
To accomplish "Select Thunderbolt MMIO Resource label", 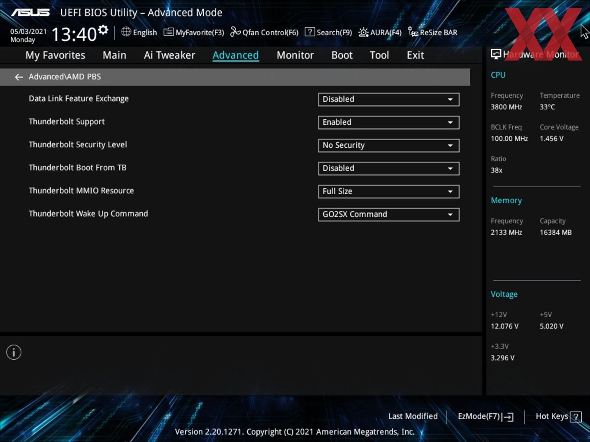I will pyautogui.click(x=81, y=191).
